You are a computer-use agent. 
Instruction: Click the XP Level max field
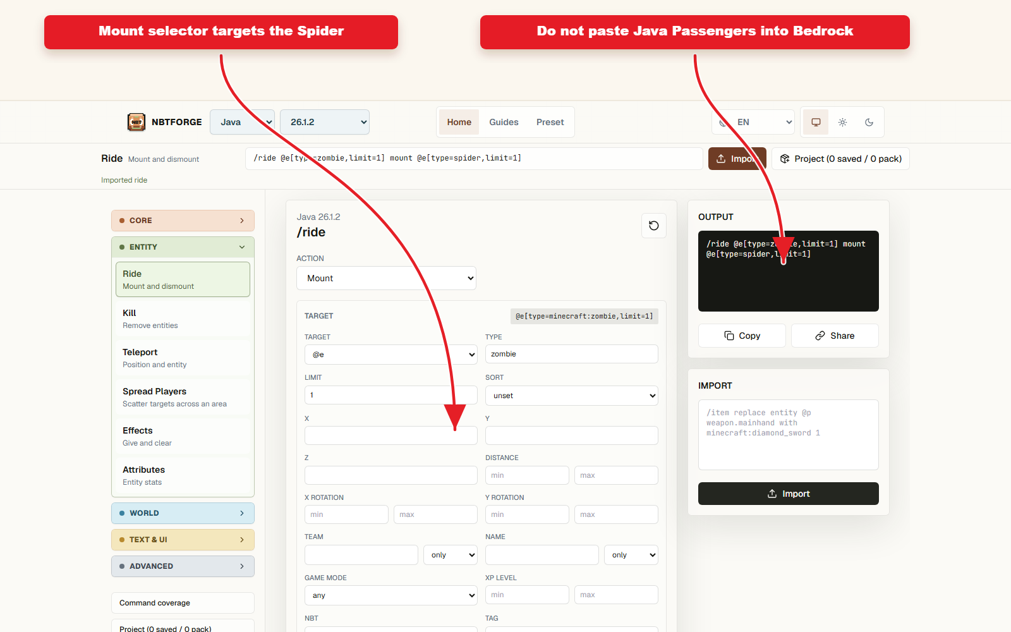point(616,595)
